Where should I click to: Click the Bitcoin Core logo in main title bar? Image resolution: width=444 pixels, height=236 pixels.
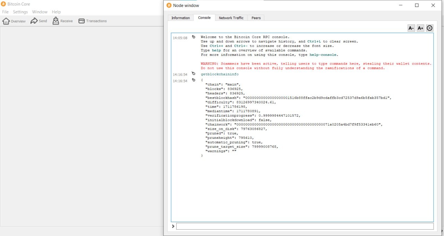pos(3,4)
